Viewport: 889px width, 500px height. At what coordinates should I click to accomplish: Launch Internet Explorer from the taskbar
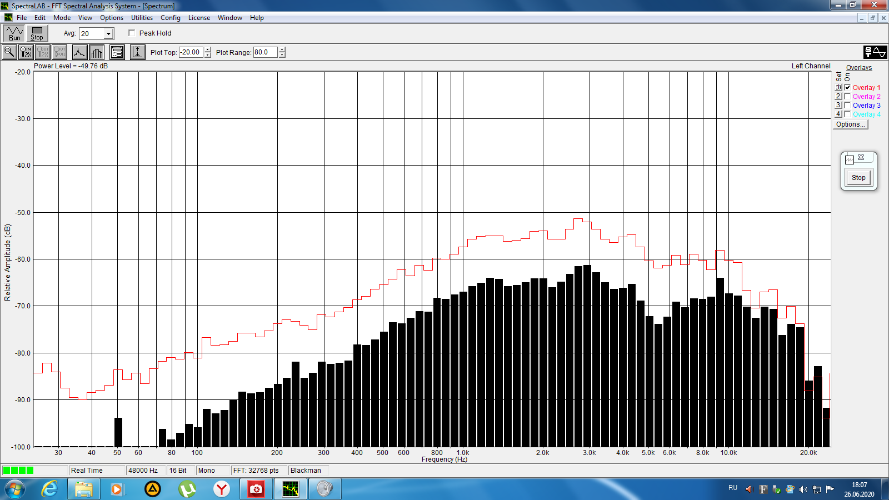[49, 489]
